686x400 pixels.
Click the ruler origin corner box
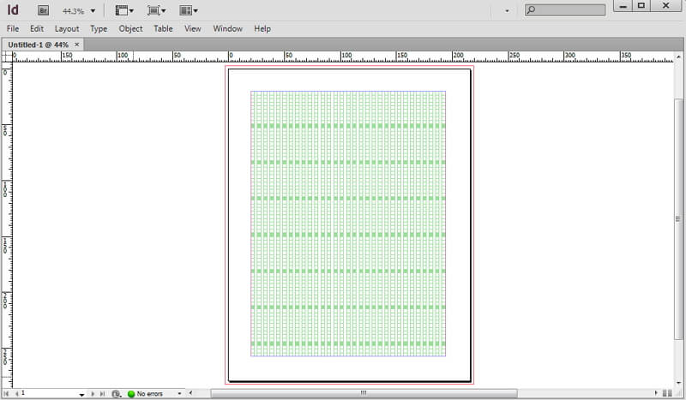point(6,57)
